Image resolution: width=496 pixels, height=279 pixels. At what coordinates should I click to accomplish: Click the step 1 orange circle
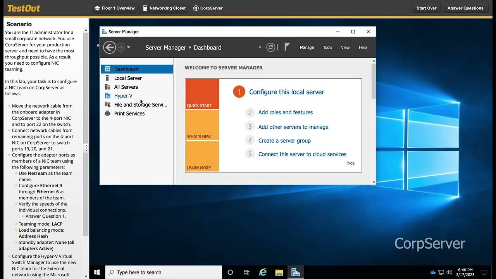tap(239, 92)
